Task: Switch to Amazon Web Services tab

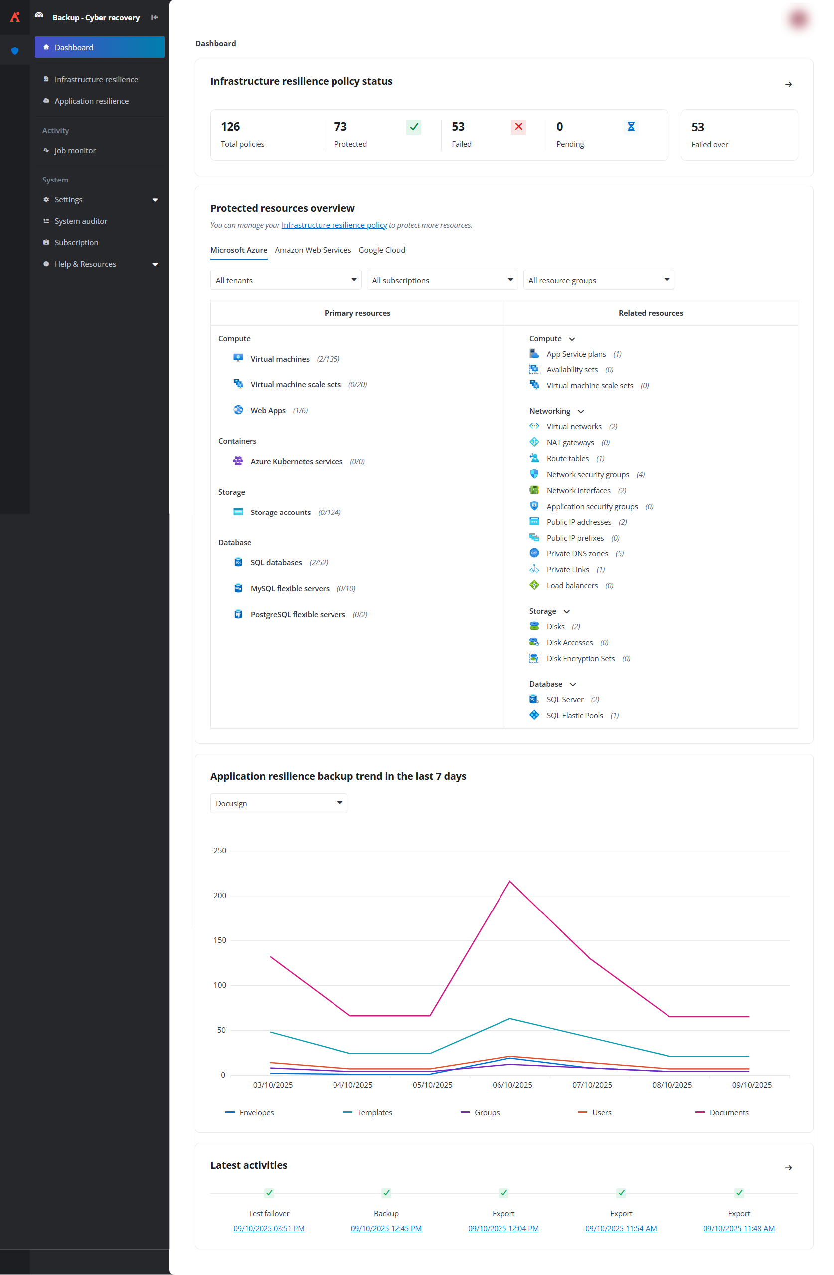Action: (x=313, y=250)
